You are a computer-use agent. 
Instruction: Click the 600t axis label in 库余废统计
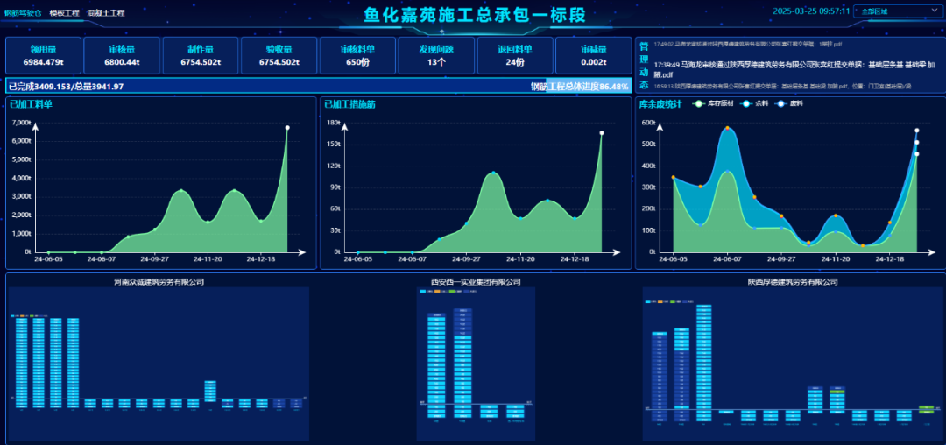coord(648,123)
